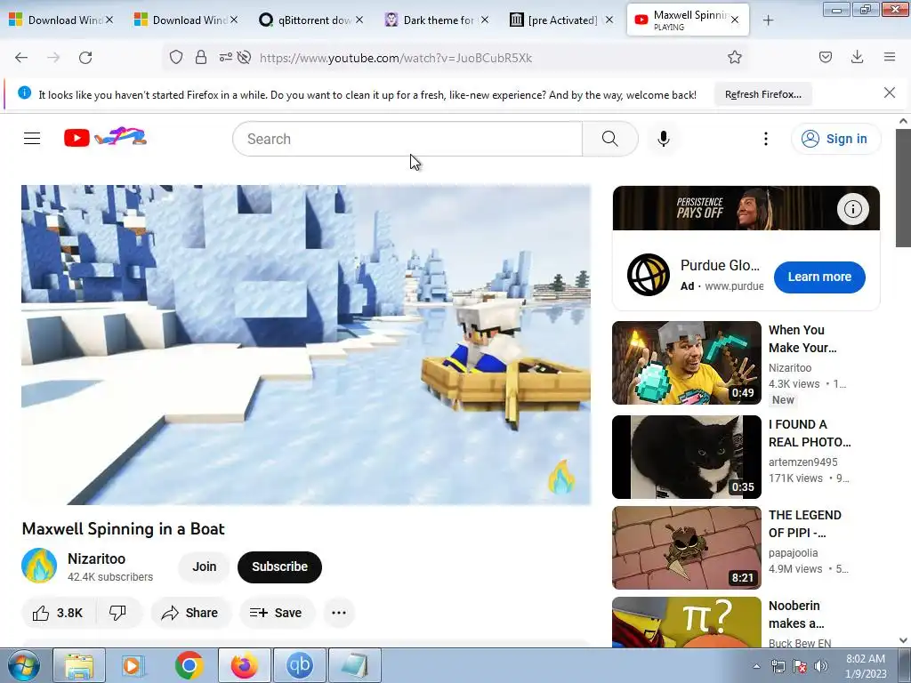Go to YouTube home via logo
911x683 pixels.
click(105, 138)
